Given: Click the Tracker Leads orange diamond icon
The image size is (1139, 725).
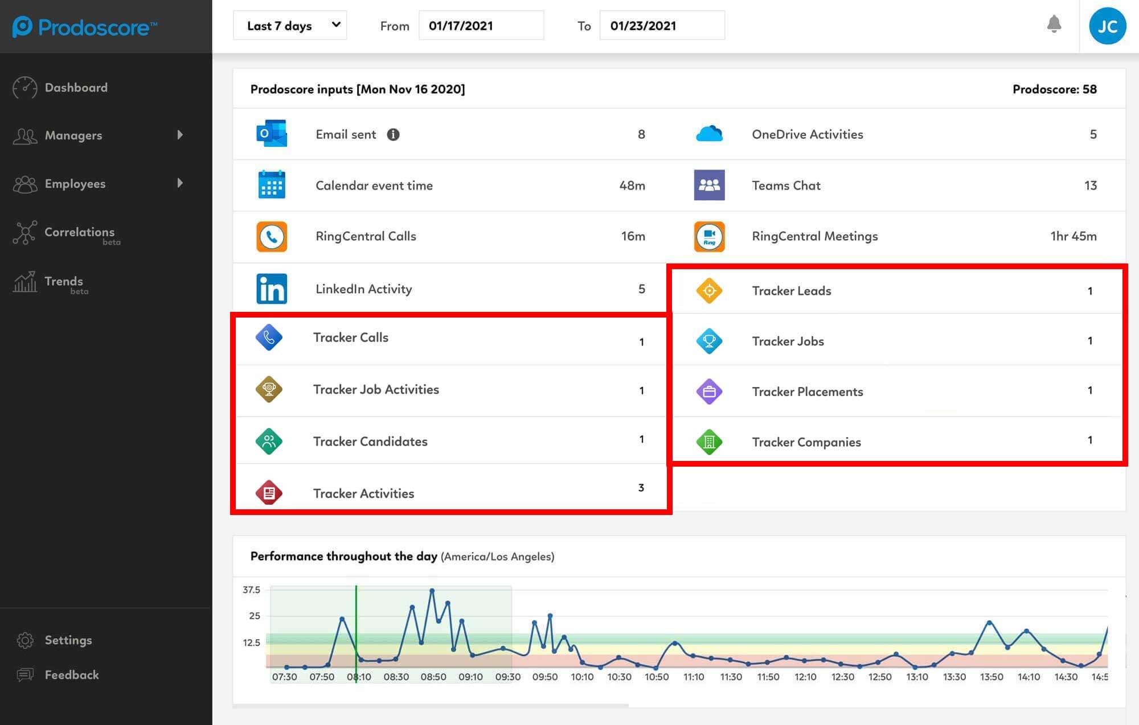Looking at the screenshot, I should click(709, 291).
